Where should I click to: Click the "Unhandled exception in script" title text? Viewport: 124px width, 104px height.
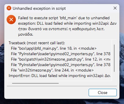pyautogui.click(x=39, y=8)
